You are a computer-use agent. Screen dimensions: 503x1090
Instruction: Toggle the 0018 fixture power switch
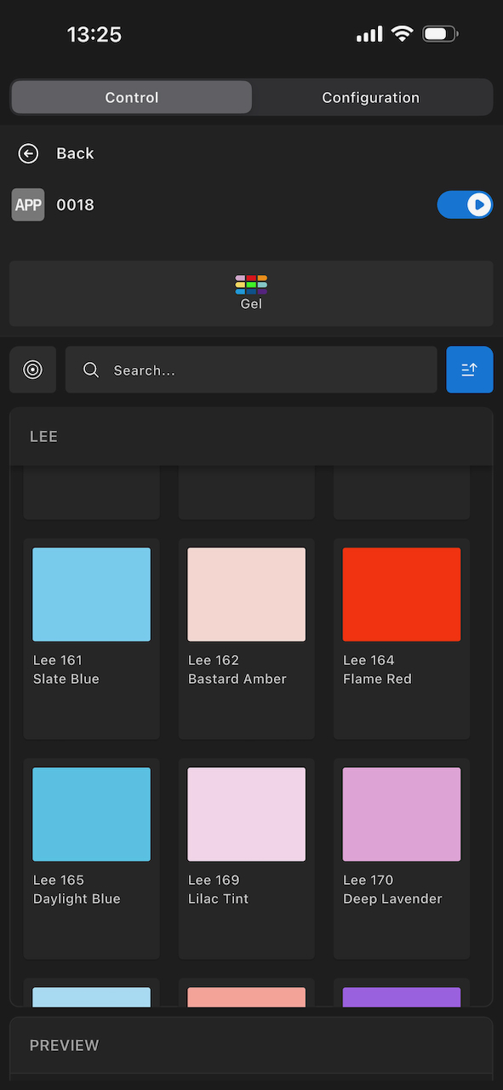click(x=465, y=205)
